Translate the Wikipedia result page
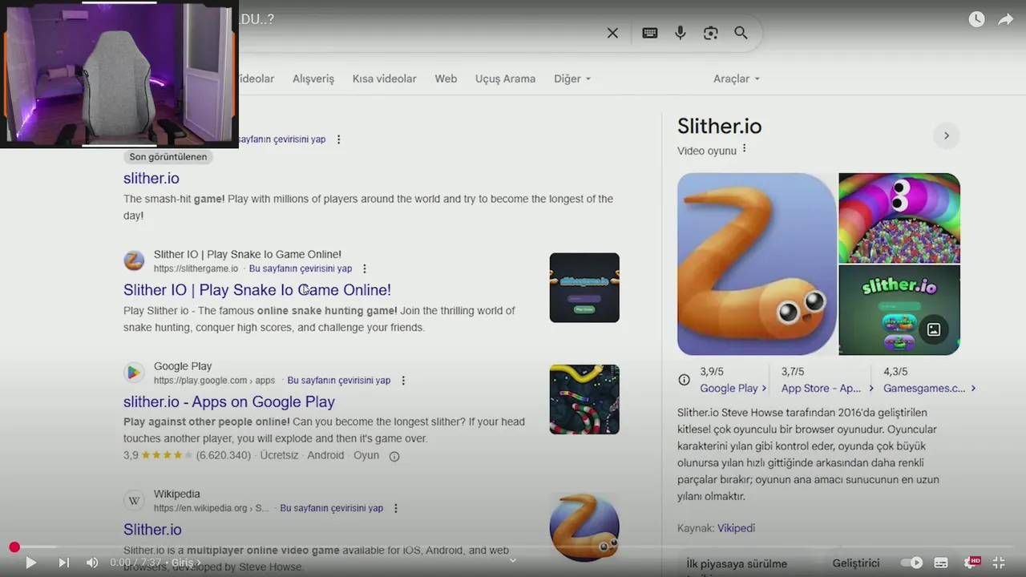The width and height of the screenshot is (1026, 577). tap(332, 508)
